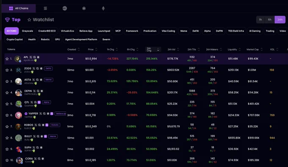Switch to the Top tab
This screenshot has height=167, width=288.
pyautogui.click(x=13, y=19)
